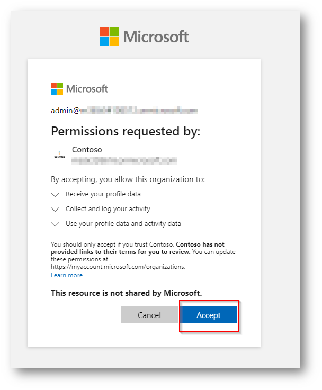Click the large Microsoft logo at top
This screenshot has width=322, height=390.
[109, 37]
